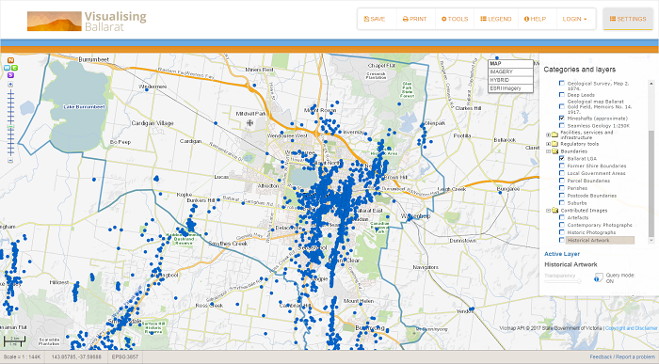Click the Visualising Ballarat logo
The image size is (659, 364).
pos(87,21)
